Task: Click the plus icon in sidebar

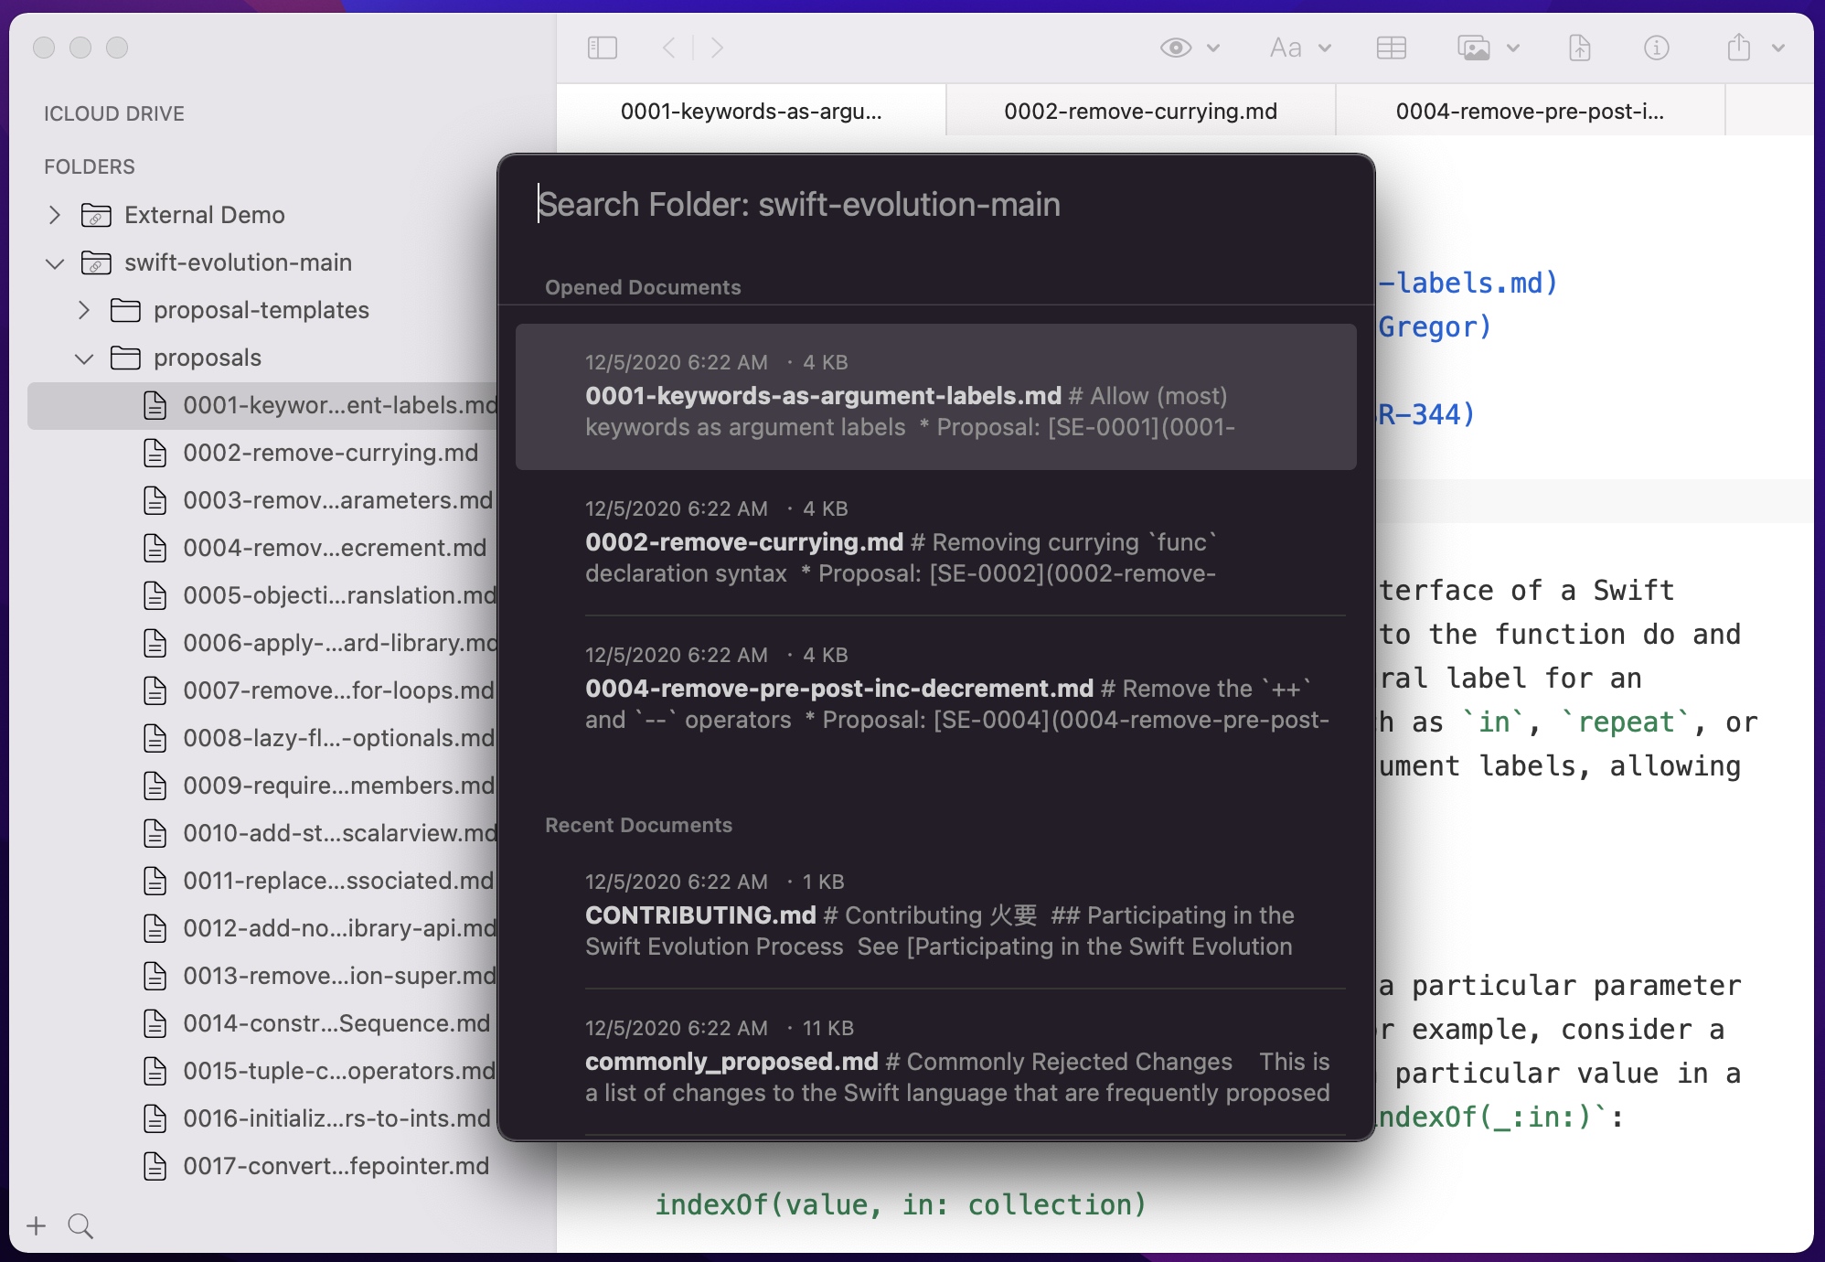Action: (37, 1225)
